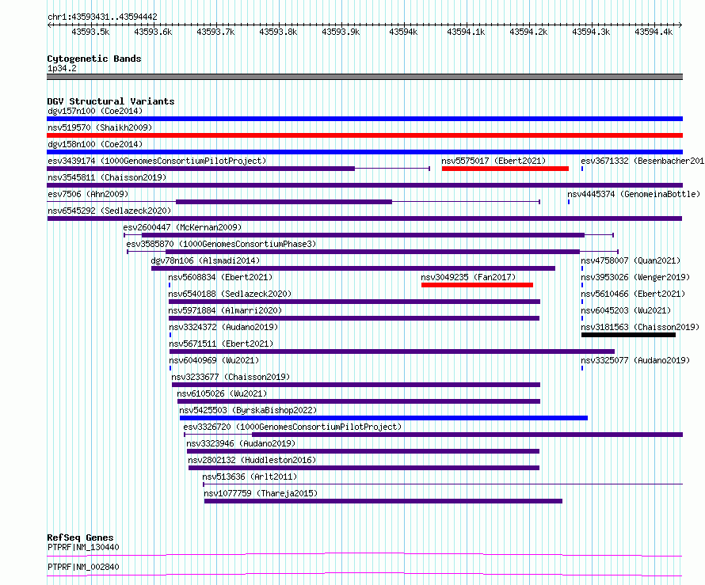The image size is (705, 585).
Task: Click the 1p34.2 cytogenetic band label
Action: pyautogui.click(x=62, y=68)
